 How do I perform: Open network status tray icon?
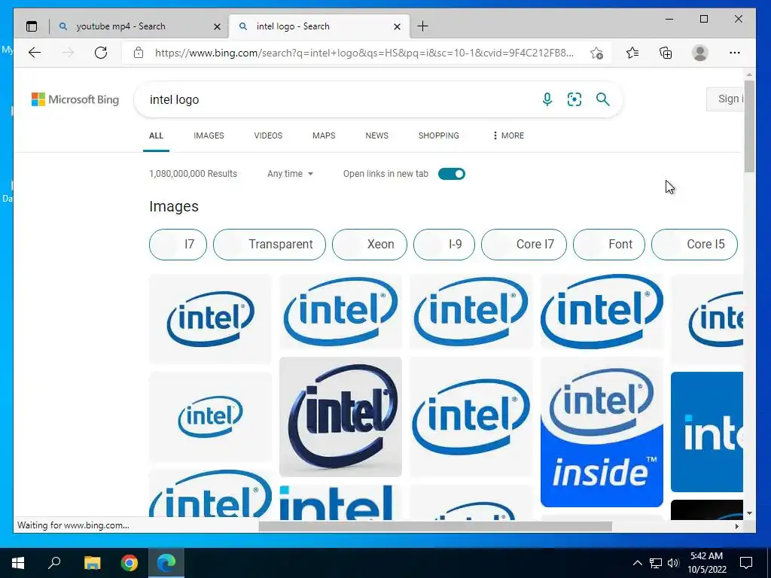point(656,563)
